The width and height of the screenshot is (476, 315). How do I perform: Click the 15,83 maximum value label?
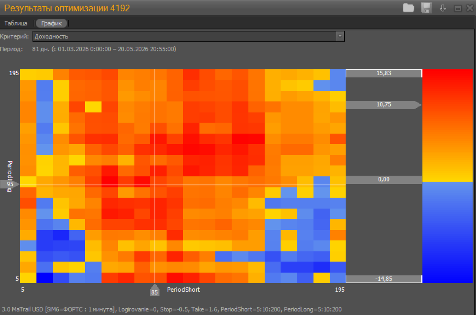(384, 73)
